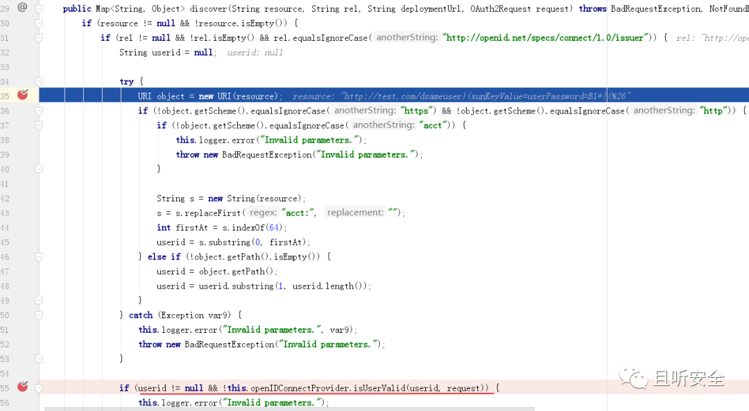This screenshot has width=749, height=411.
Task: Click 'object.getPath().isEmpty()' on line 46
Action: click(x=255, y=257)
